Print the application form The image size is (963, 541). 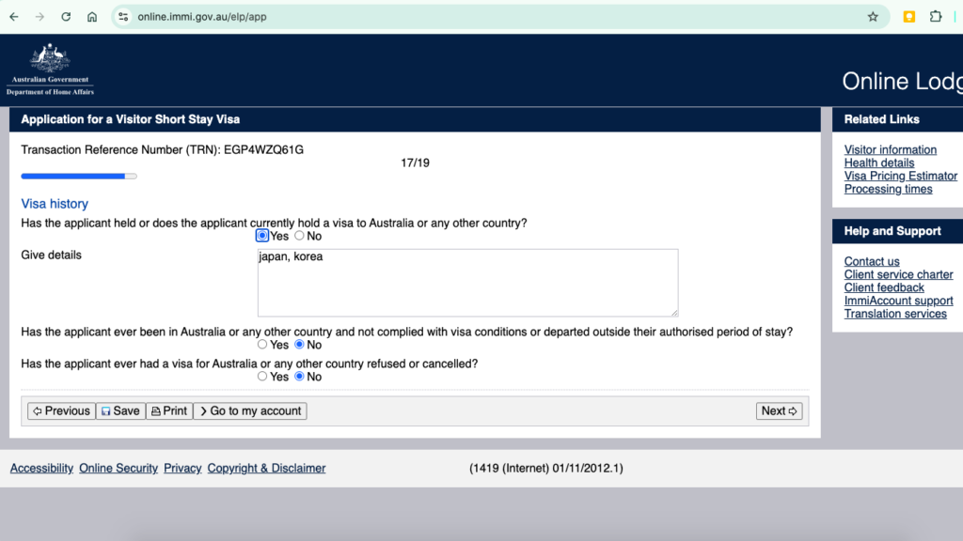point(169,411)
